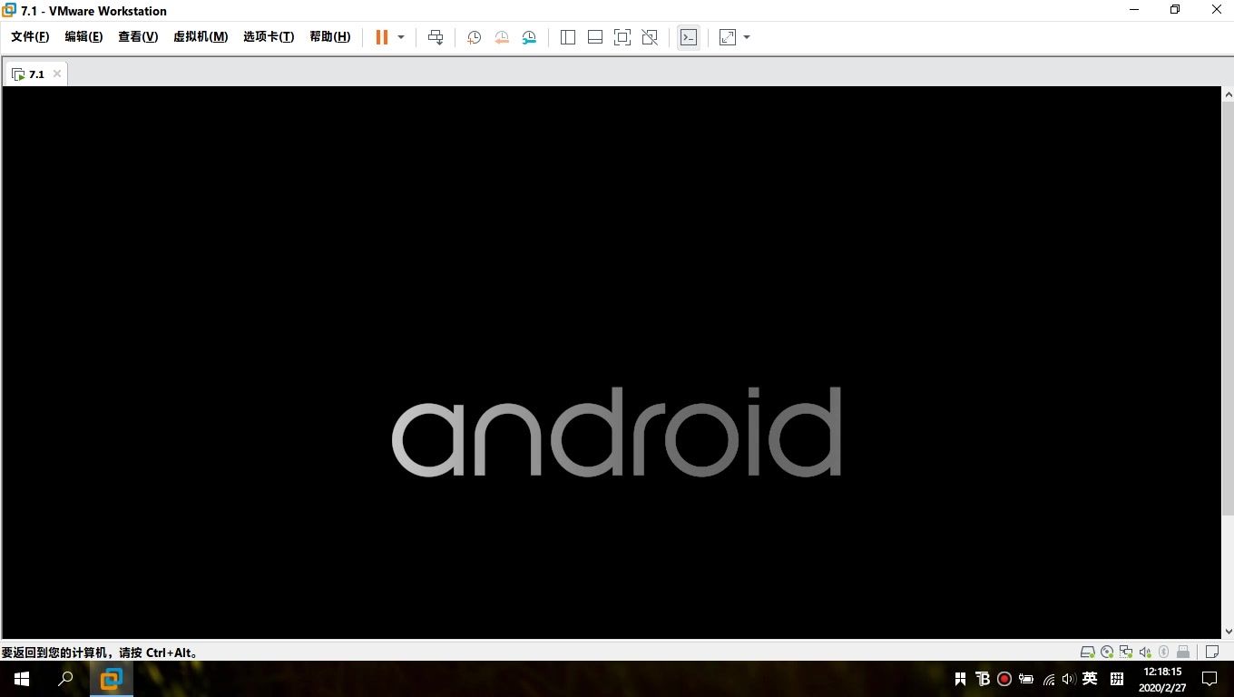Image resolution: width=1234 pixels, height=697 pixels.
Task: Open the message log note icon
Action: 1211,652
